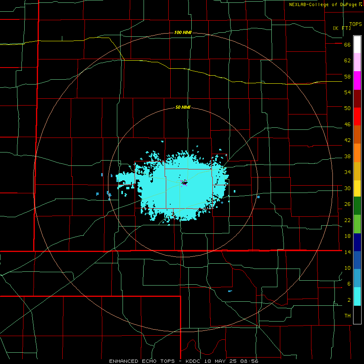Screen dimensions: 364x364
Task: Click the 30 legend value
Action: coord(347,188)
